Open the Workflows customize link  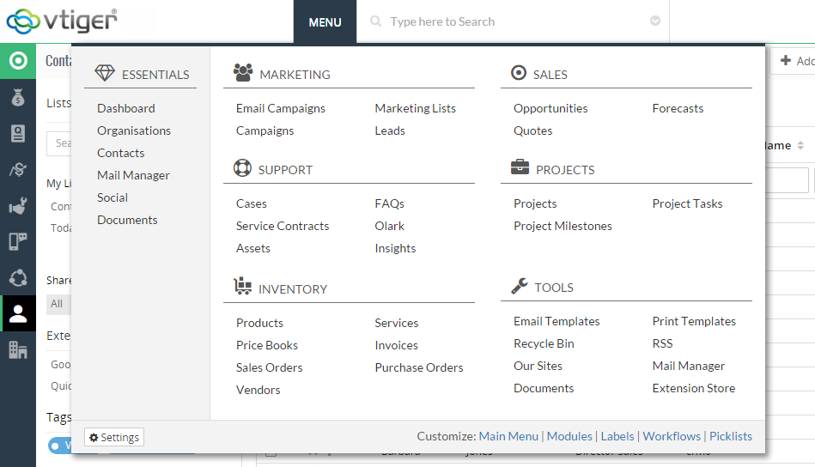point(672,436)
